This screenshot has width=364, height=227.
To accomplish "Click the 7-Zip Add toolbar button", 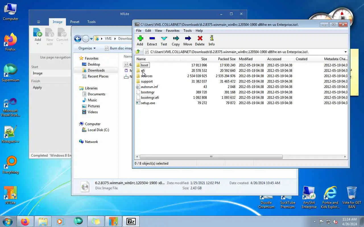I will [x=140, y=41].
